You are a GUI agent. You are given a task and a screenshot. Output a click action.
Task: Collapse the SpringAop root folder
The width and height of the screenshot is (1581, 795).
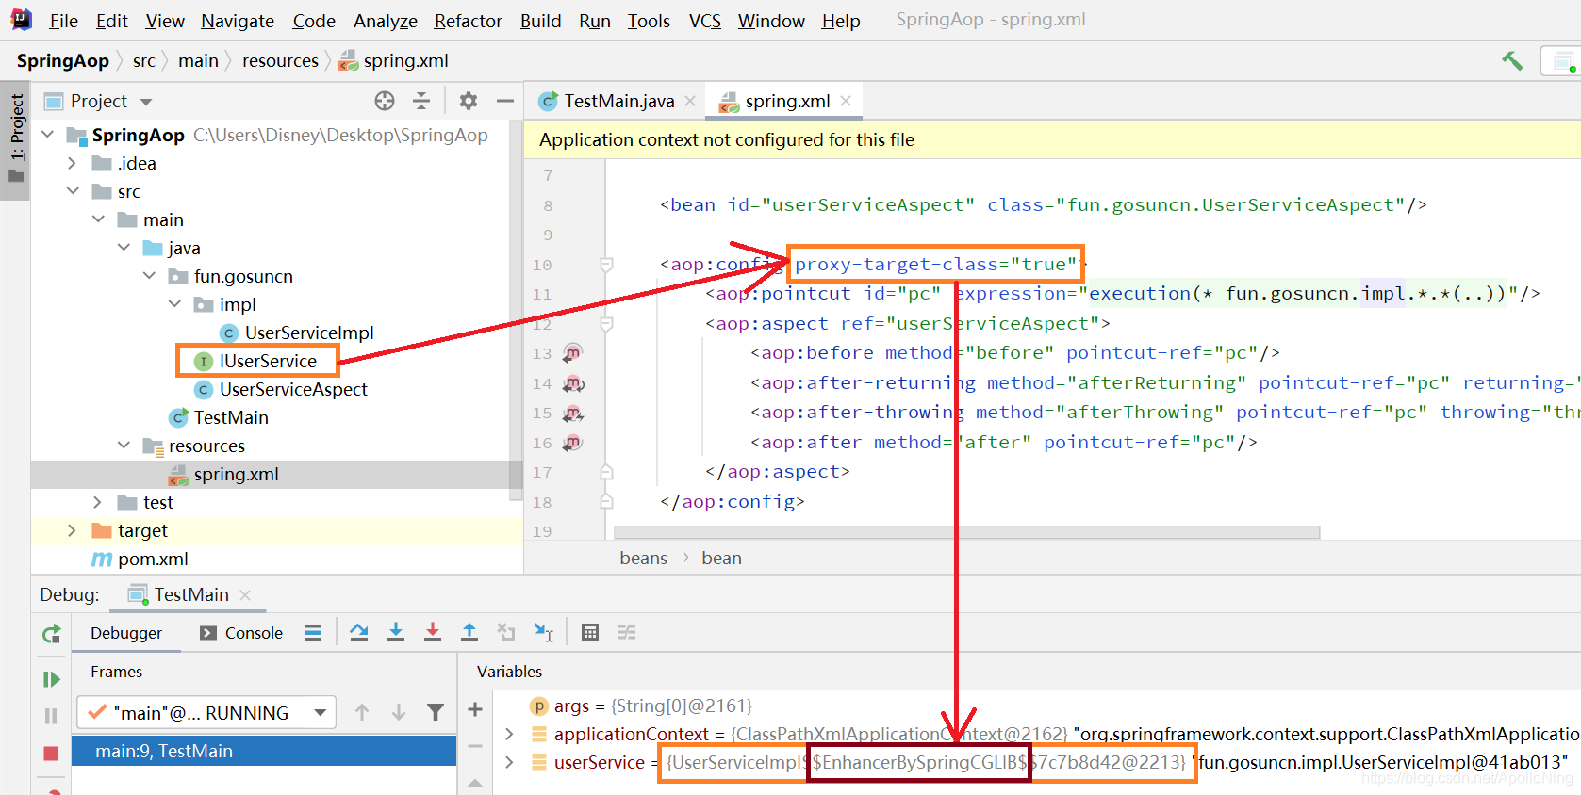pos(48,135)
